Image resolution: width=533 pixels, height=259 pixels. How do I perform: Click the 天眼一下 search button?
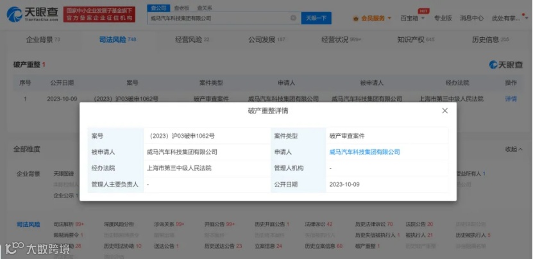click(x=316, y=18)
